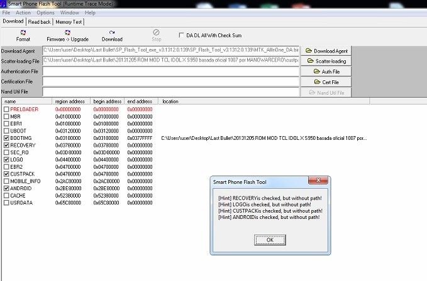Switch to the Download tab

pyautogui.click(x=13, y=21)
